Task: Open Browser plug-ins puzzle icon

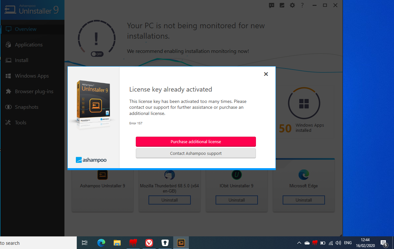Action: click(8, 92)
